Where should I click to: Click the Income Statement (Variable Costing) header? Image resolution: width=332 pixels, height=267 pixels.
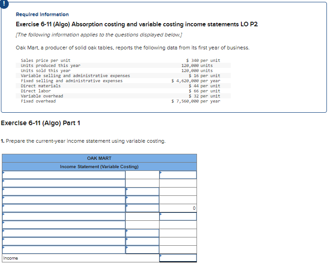[99, 167]
